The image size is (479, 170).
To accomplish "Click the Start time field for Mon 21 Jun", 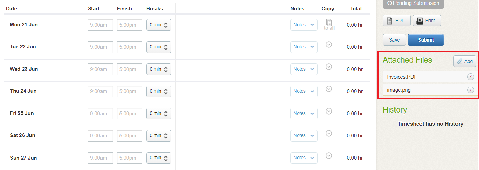I will coord(100,25).
